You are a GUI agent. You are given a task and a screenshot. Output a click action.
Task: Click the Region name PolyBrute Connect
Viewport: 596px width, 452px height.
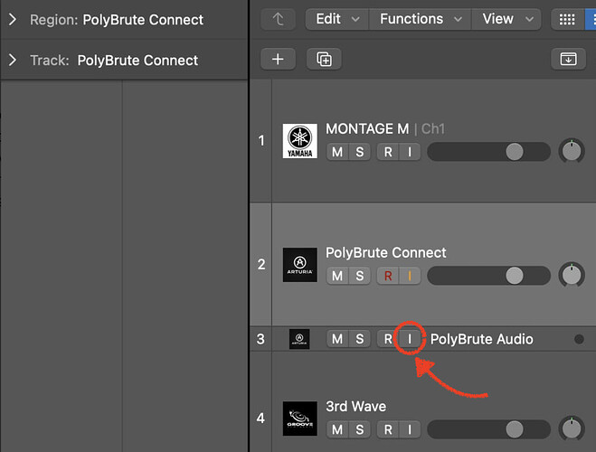(x=143, y=20)
